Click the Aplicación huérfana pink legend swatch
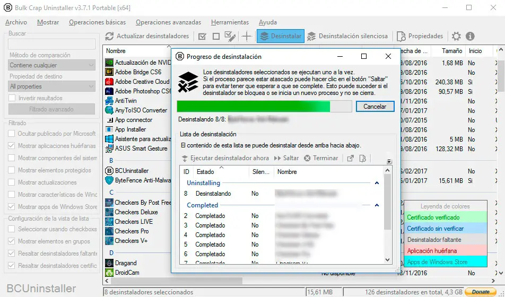505x297 pixels. pos(446,251)
